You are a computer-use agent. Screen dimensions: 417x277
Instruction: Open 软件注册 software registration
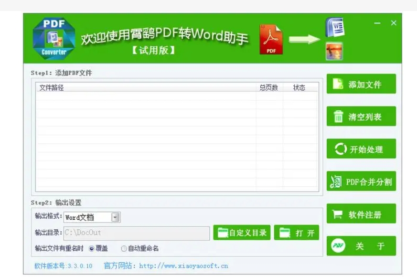pyautogui.click(x=361, y=214)
